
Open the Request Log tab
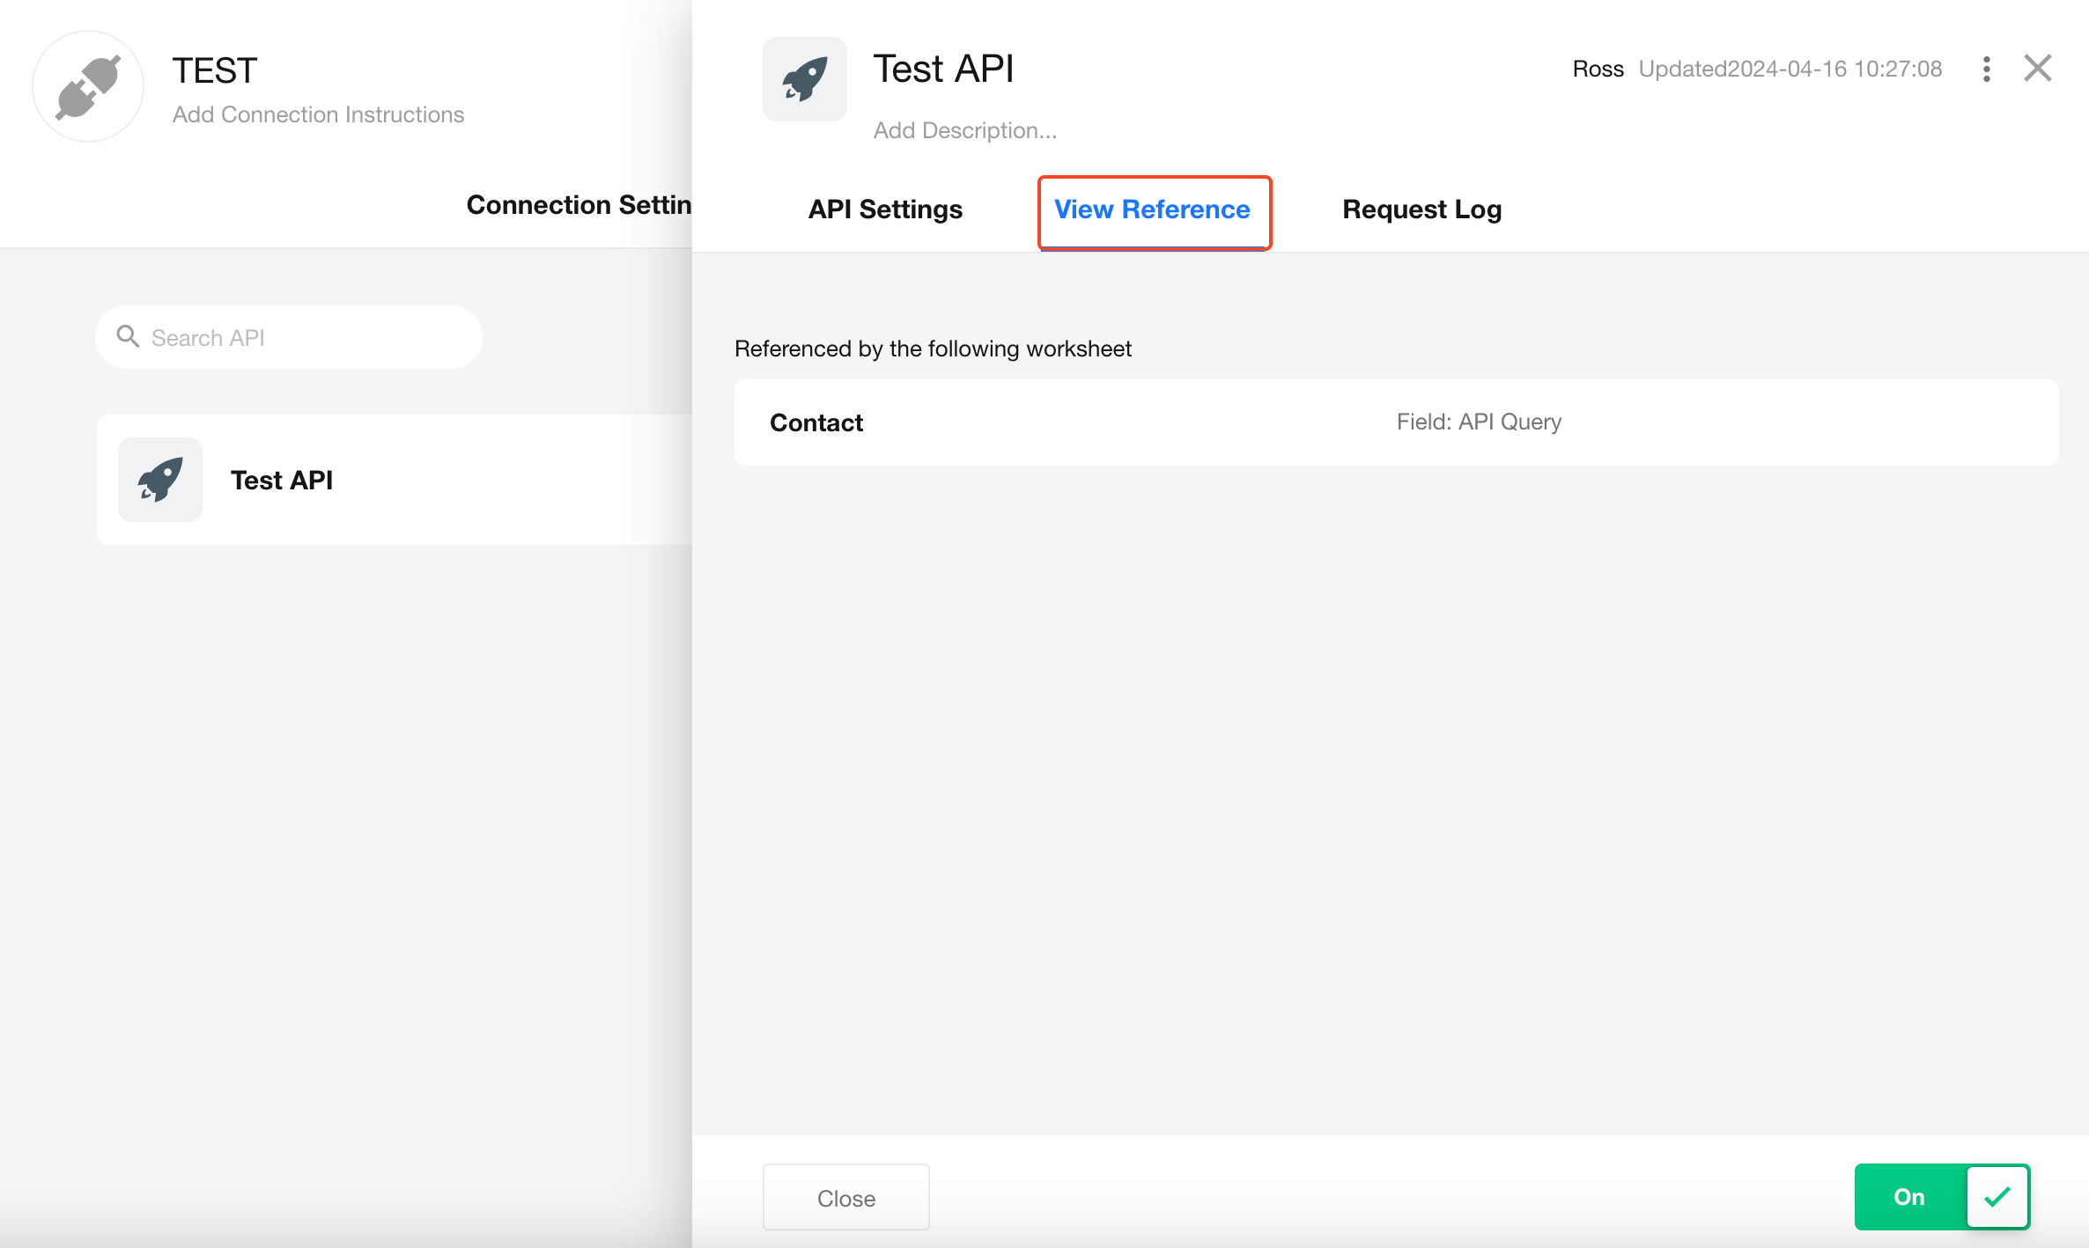(1421, 209)
